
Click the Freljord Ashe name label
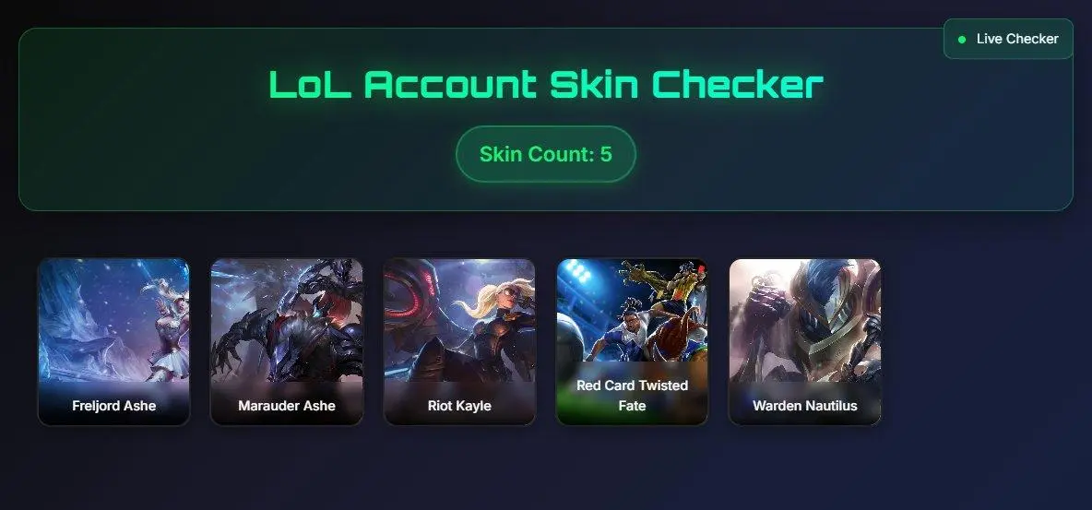click(x=113, y=406)
